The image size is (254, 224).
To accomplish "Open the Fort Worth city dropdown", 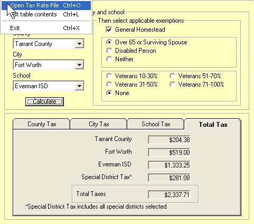I will click(x=79, y=65).
